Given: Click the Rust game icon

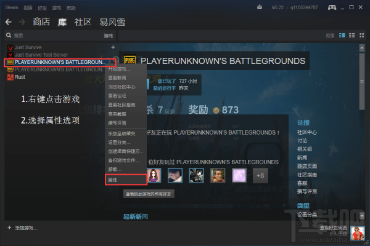Looking at the screenshot, I should (10, 77).
